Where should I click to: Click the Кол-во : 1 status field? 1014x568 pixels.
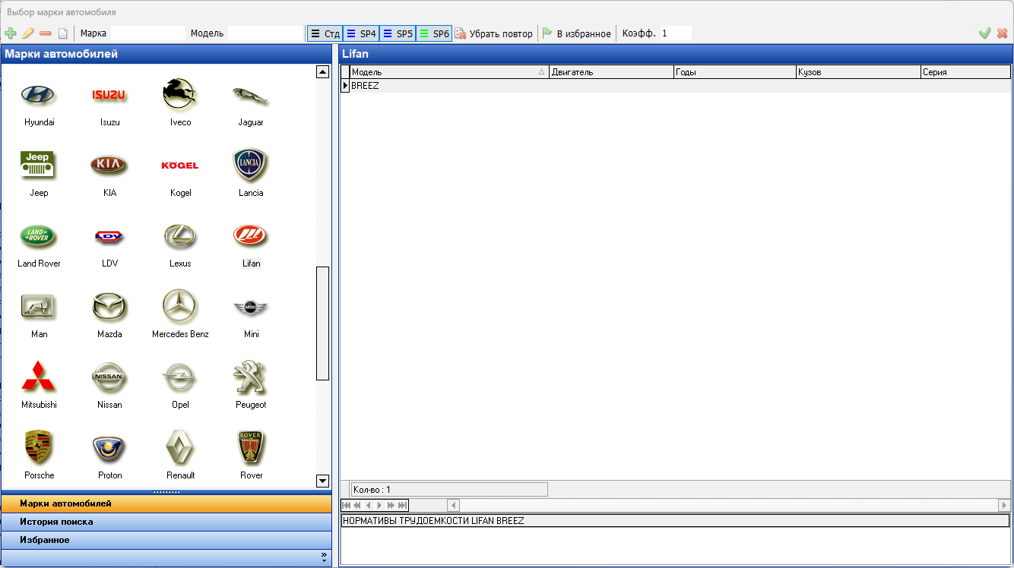point(448,490)
